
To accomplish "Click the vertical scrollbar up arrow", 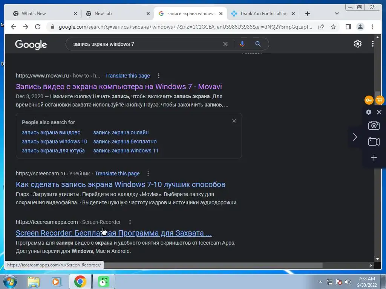I will click(x=377, y=37).
